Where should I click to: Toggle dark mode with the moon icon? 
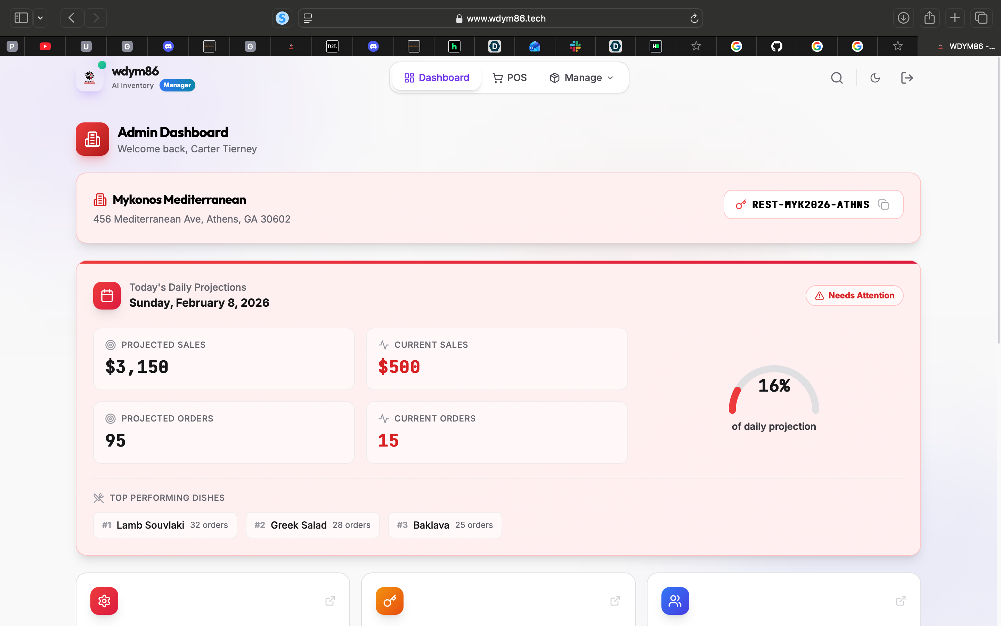click(875, 78)
